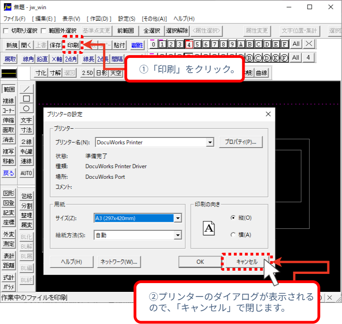Select the 包絡 envelope tool
Viewport: 342px width, 324px height.
point(27,196)
